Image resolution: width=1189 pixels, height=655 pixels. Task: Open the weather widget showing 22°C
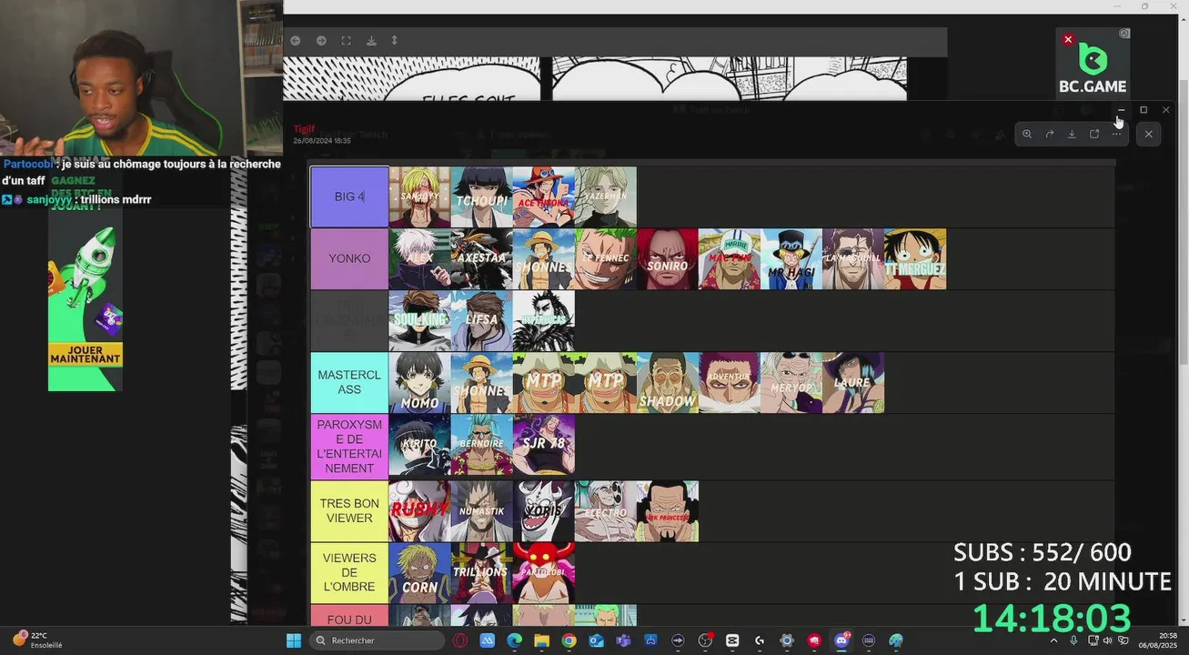pyautogui.click(x=37, y=640)
